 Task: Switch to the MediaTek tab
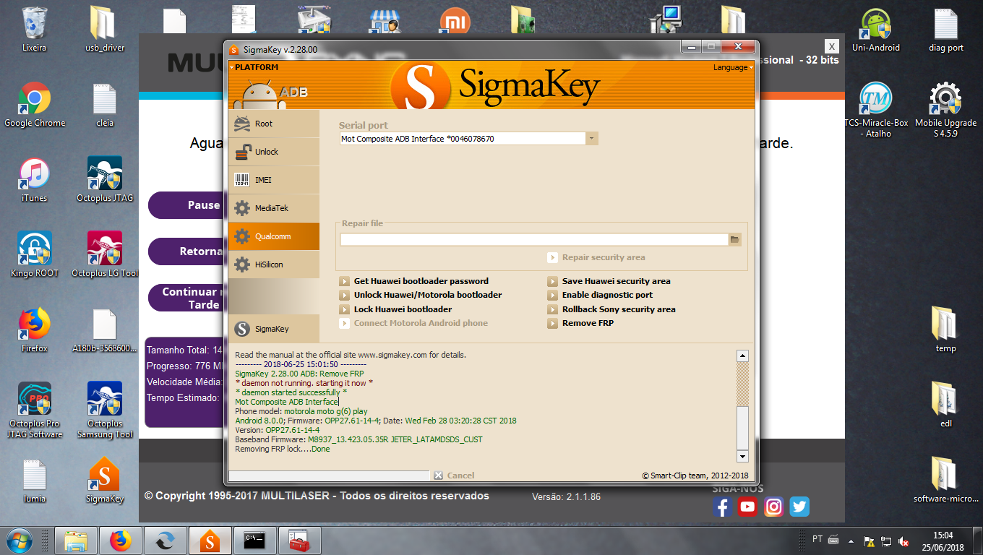[x=273, y=208]
